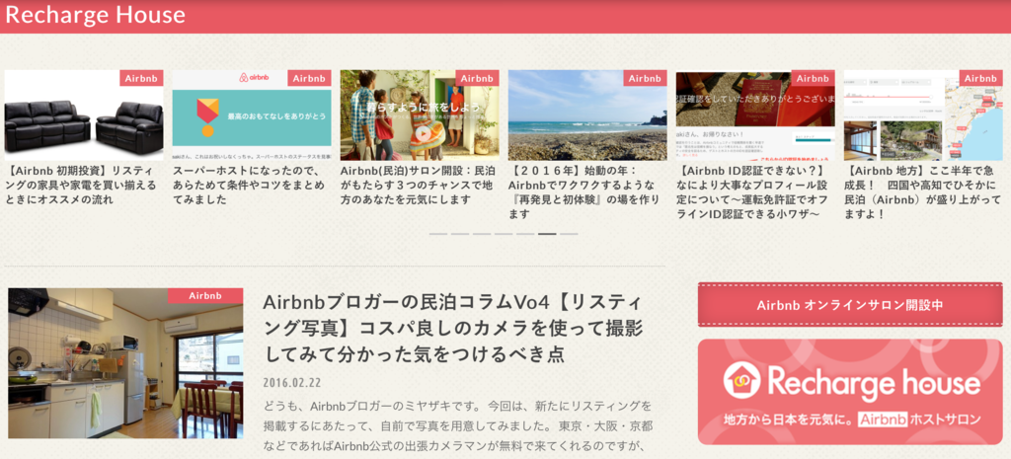Click the Airbnb tag on the ID認証 card
Screen dimensions: 1011x459
[x=814, y=78]
